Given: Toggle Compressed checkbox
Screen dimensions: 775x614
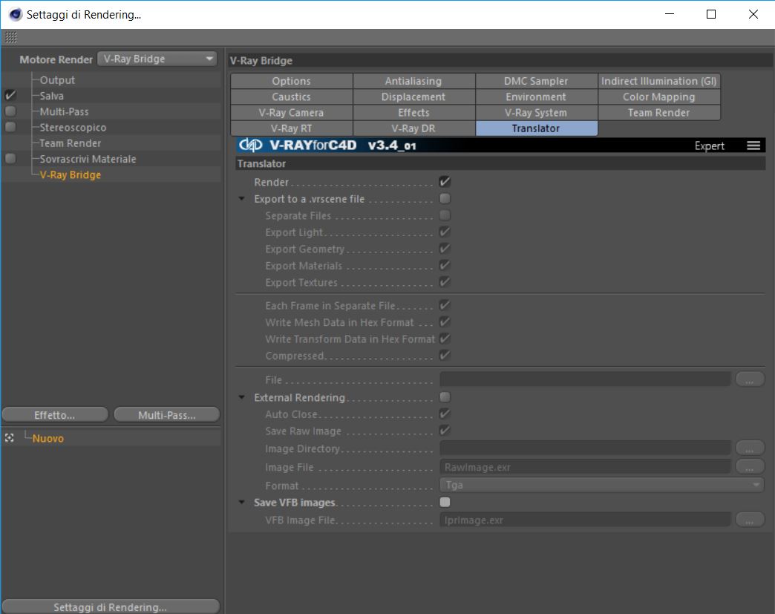Looking at the screenshot, I should click(445, 356).
